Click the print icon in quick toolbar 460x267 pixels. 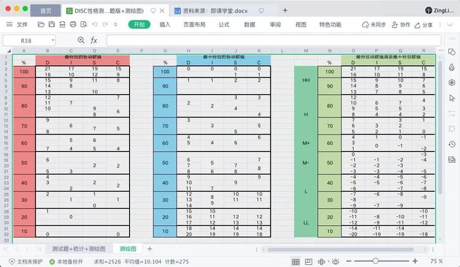73,24
